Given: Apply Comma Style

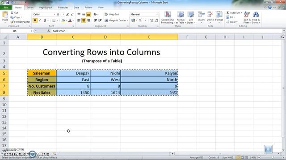Looking at the screenshot, I should [x=145, y=20].
